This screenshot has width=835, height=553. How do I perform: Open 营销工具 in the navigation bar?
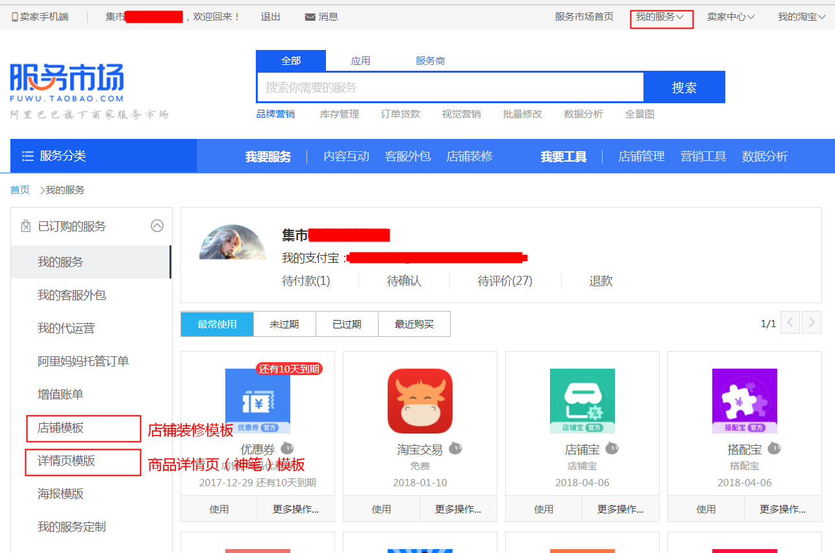point(703,156)
